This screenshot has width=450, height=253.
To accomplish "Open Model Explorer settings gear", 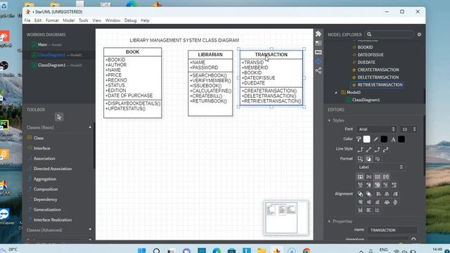I will coord(419,34).
